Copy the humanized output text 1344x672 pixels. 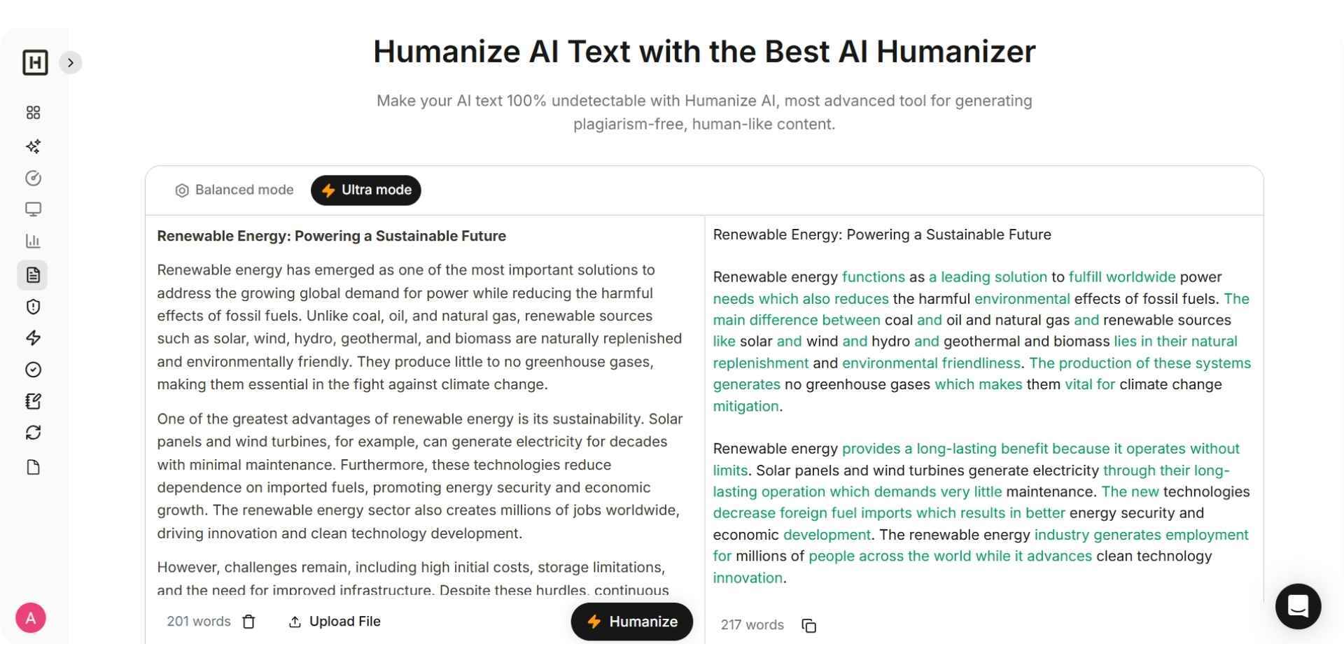(809, 625)
